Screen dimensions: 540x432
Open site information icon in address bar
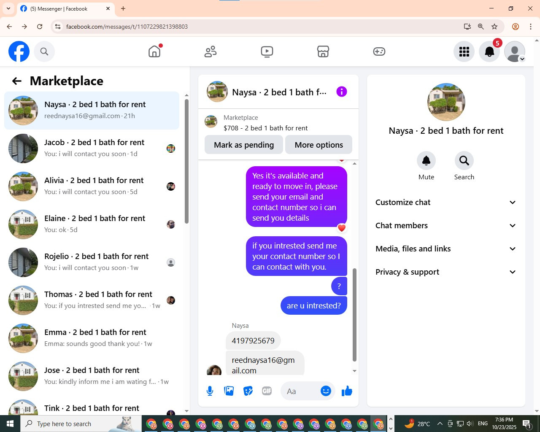click(58, 27)
